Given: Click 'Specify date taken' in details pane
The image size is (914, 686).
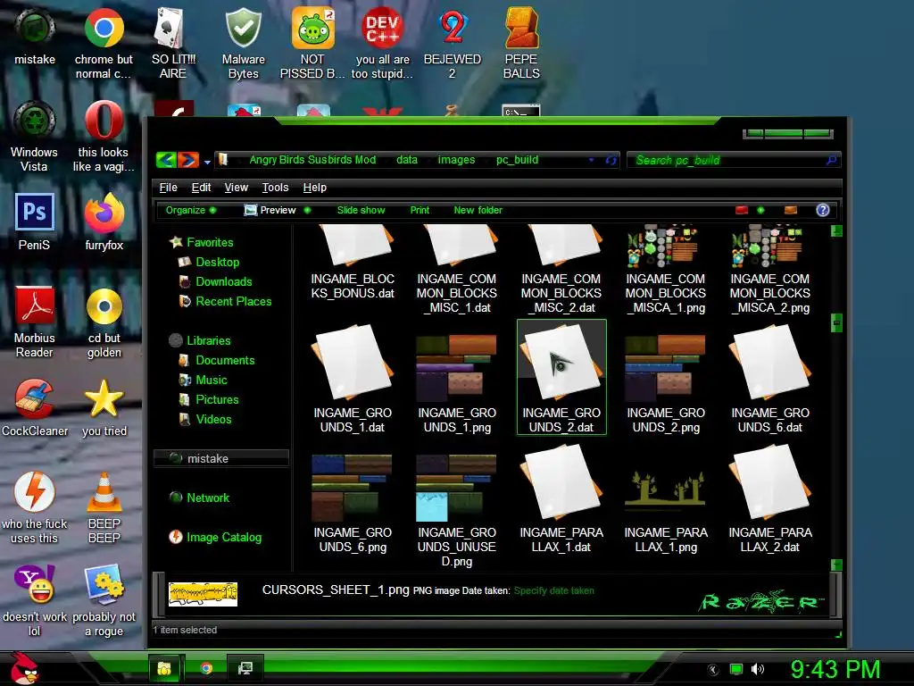Looking at the screenshot, I should point(553,590).
